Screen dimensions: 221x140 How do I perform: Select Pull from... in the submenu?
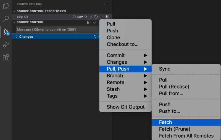(186, 94)
